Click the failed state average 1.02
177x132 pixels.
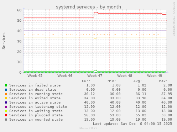click(142, 85)
